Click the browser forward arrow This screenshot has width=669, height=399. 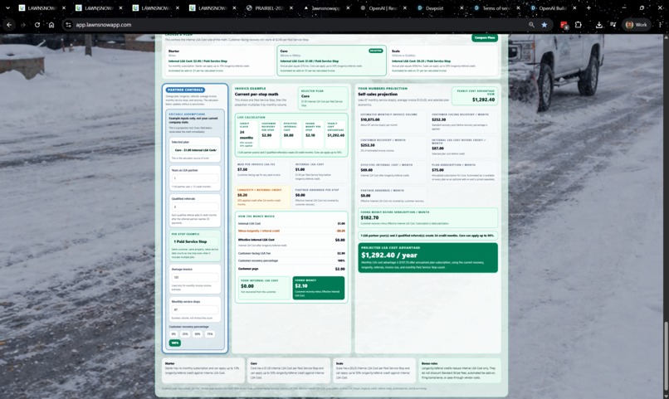pos(23,25)
